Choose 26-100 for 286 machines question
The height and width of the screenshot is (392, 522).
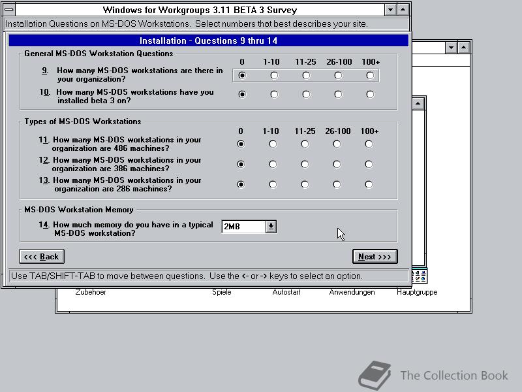point(337,184)
